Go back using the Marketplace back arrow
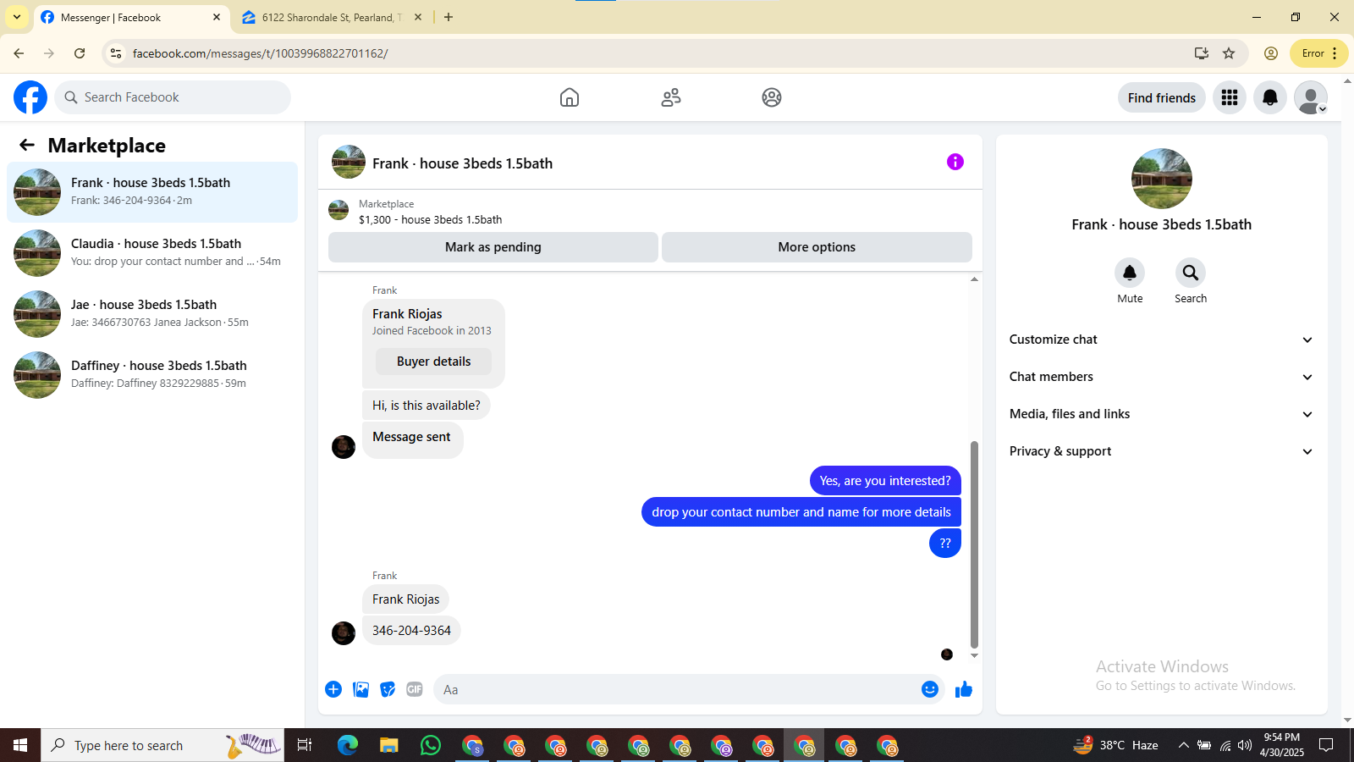Viewport: 1354px width, 762px height. (27, 146)
